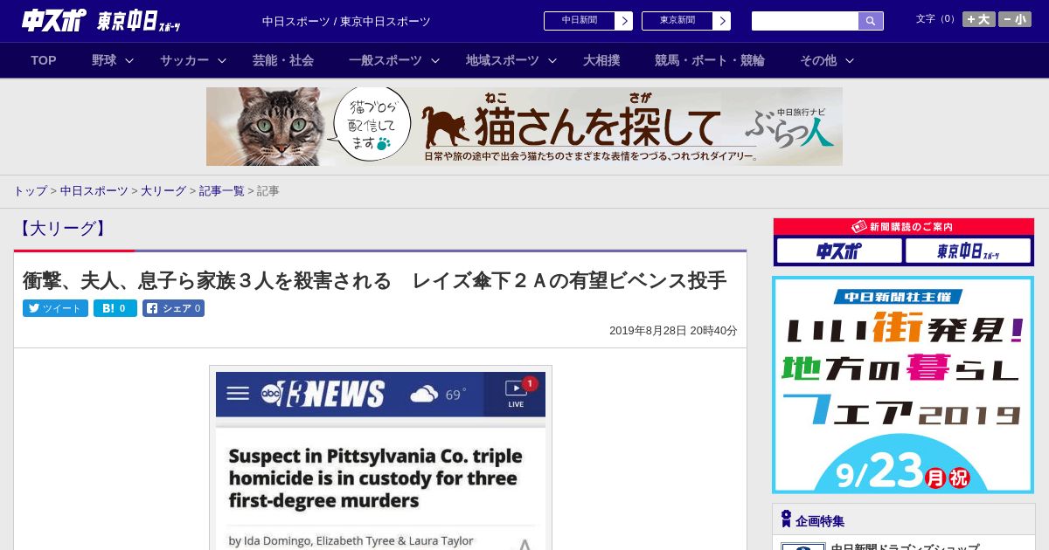The width and height of the screenshot is (1049, 550).
Task: Expand the サッカー dropdown chevron
Action: (222, 61)
